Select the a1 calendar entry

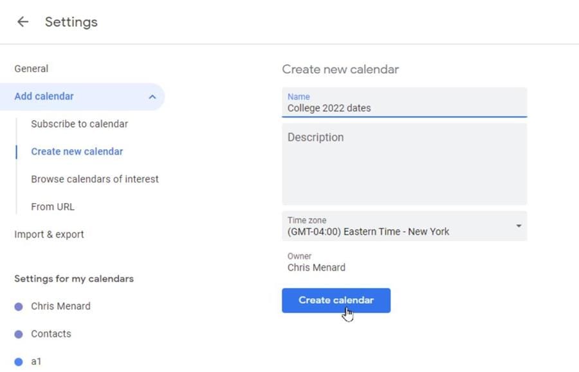(36, 361)
